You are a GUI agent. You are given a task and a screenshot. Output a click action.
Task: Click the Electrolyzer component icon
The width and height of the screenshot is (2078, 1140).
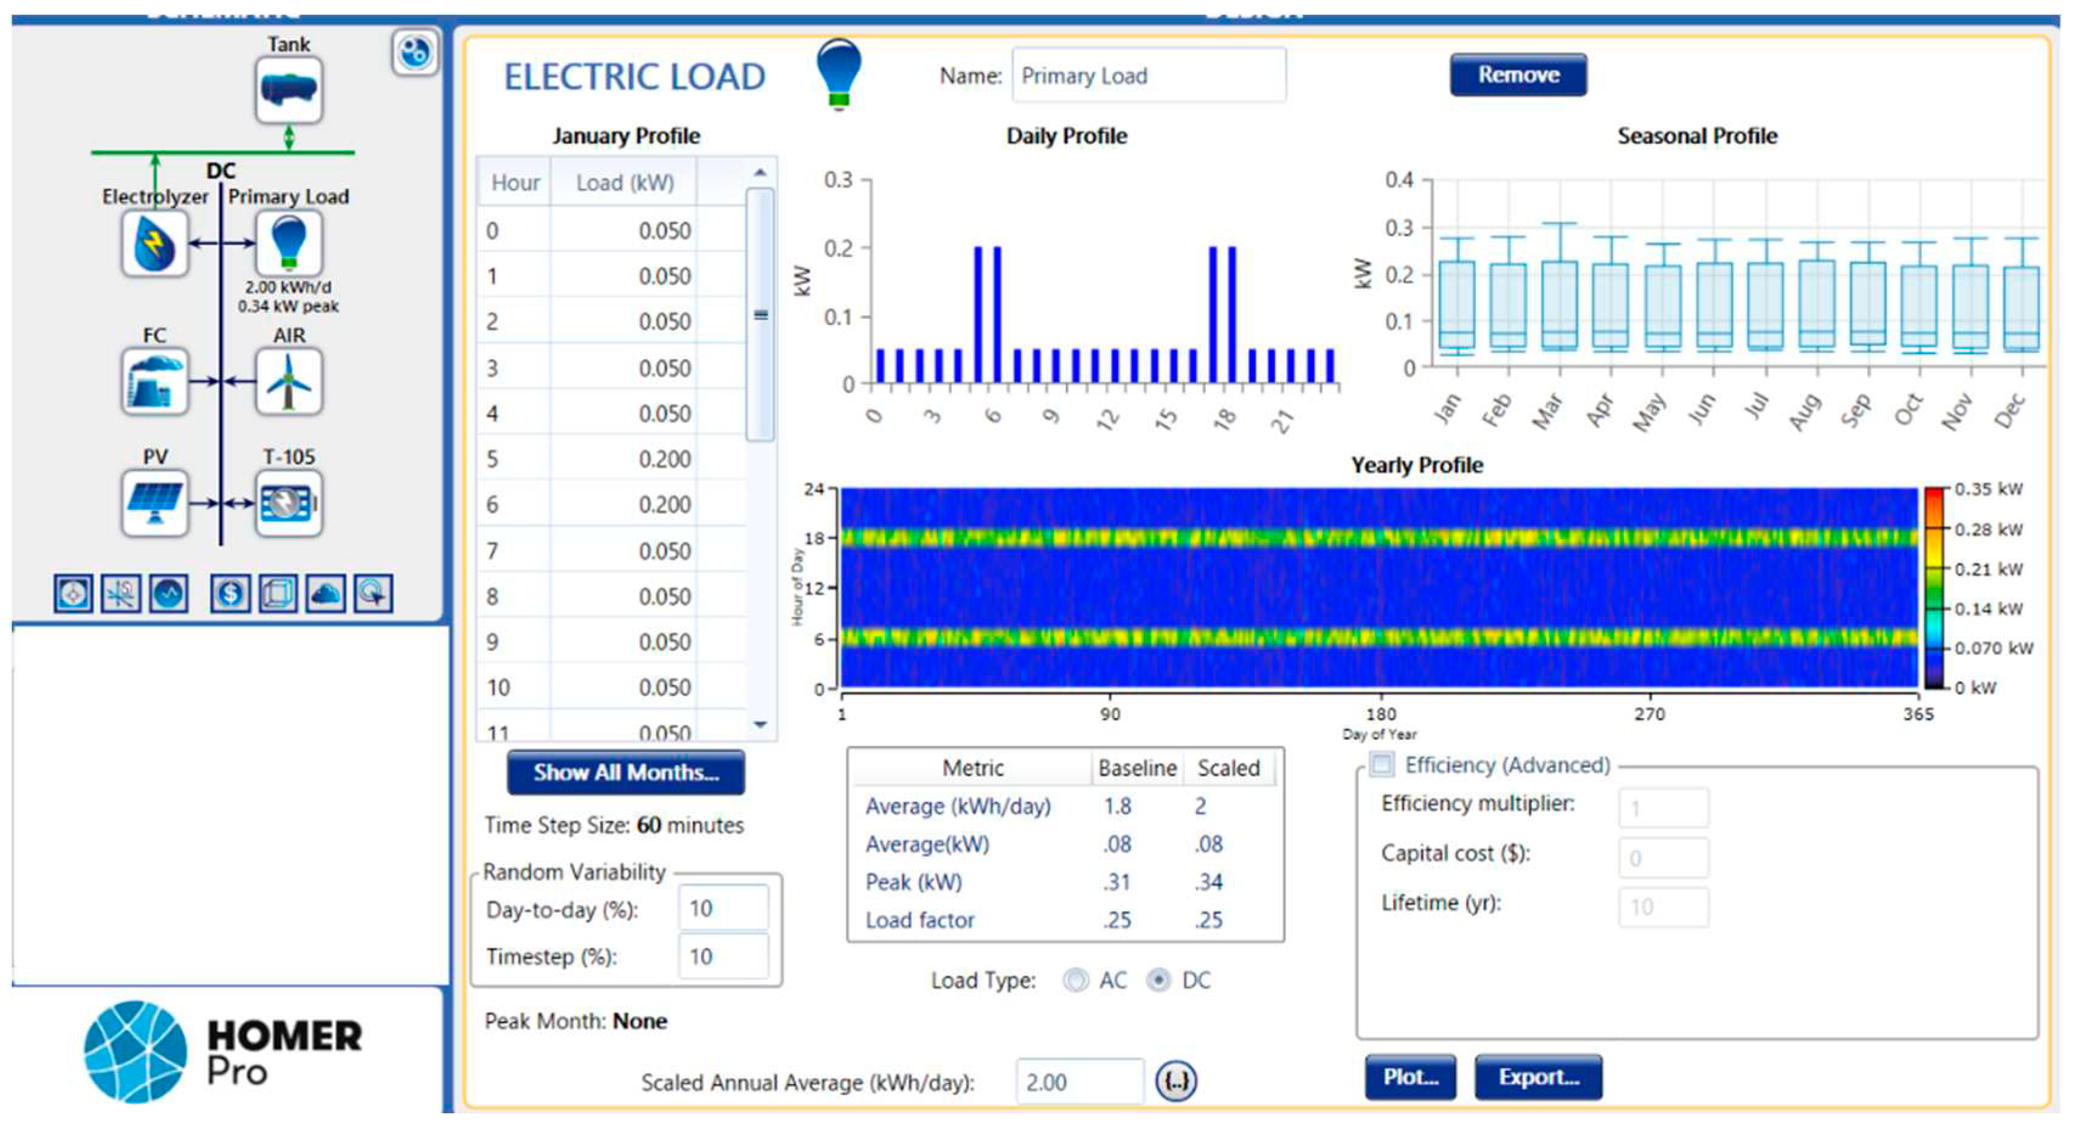click(155, 244)
